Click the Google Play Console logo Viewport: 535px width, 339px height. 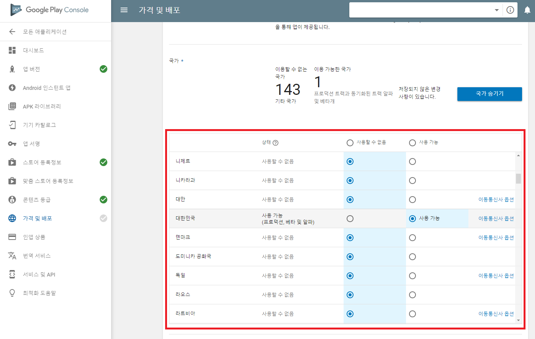pyautogui.click(x=49, y=10)
